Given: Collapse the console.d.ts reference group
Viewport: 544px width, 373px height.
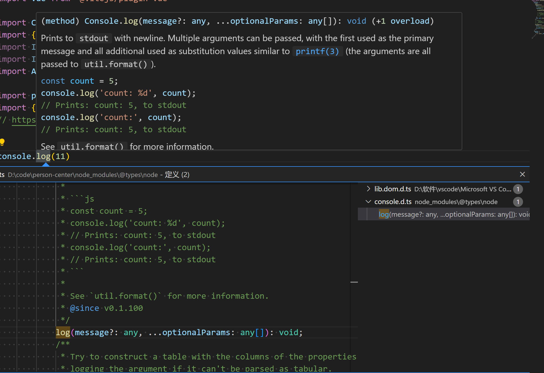Looking at the screenshot, I should pyautogui.click(x=368, y=202).
